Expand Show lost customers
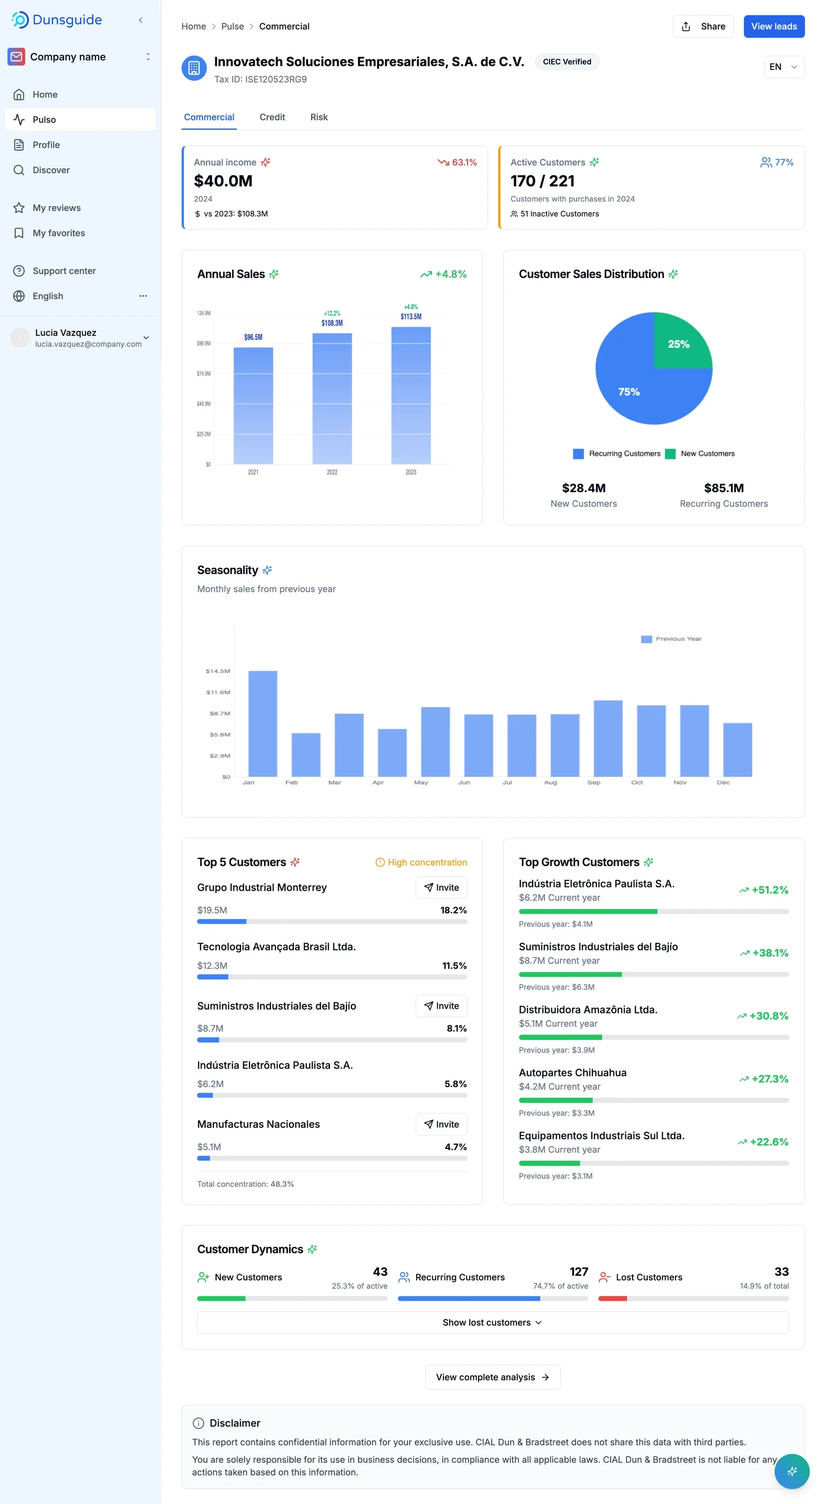Viewport: 825px width, 1504px height. [x=492, y=1323]
